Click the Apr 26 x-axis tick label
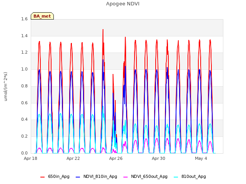Viewport: 246px width, 184px height. (116, 158)
